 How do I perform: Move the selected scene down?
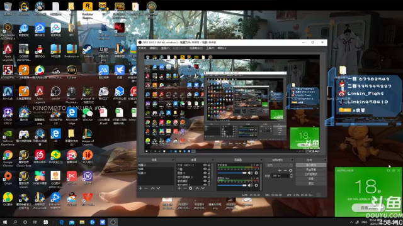[x=158, y=188]
